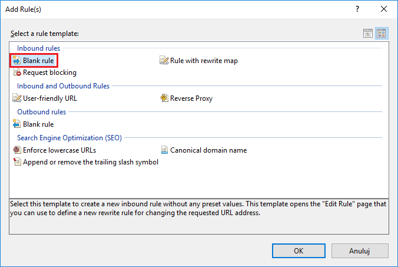Switch to icons view mode

382,33
